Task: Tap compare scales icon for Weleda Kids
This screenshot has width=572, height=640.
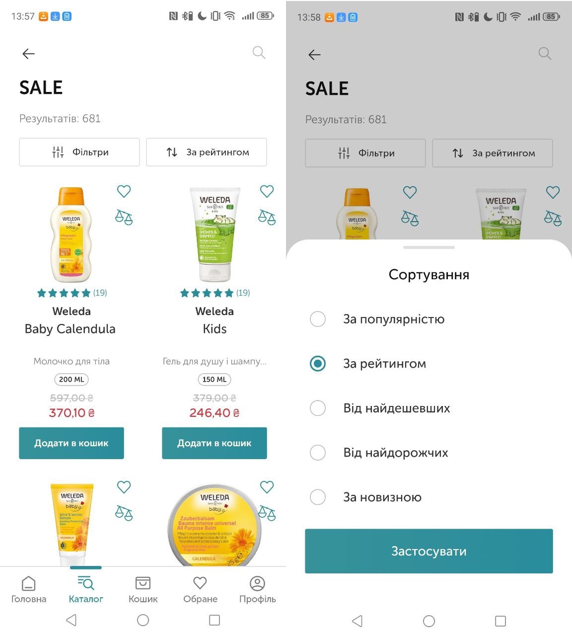Action: 267,217
